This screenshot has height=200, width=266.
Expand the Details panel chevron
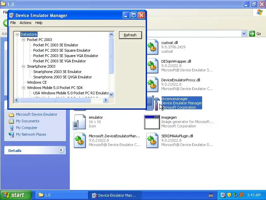pos(61,150)
